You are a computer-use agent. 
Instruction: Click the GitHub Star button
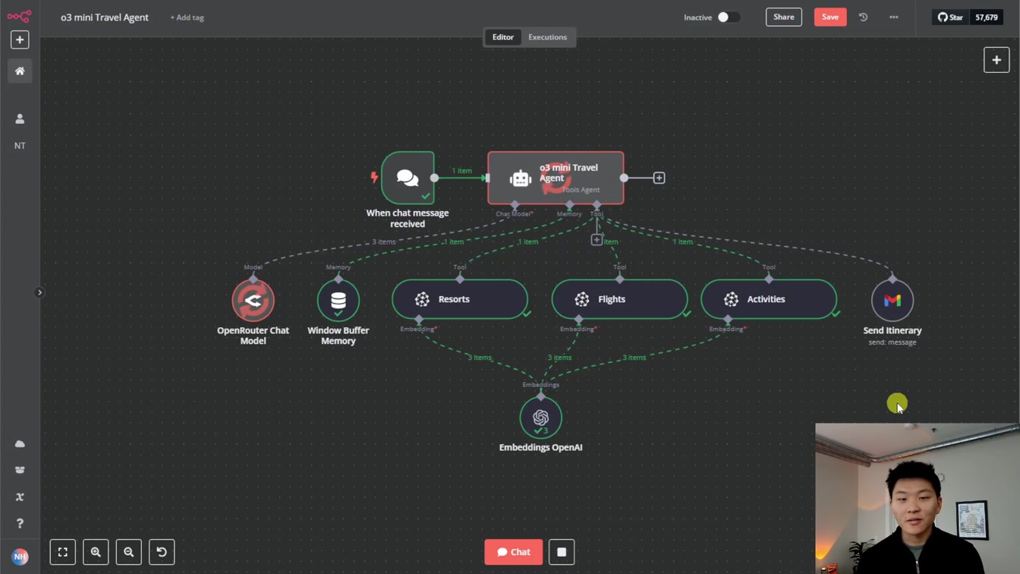click(950, 17)
